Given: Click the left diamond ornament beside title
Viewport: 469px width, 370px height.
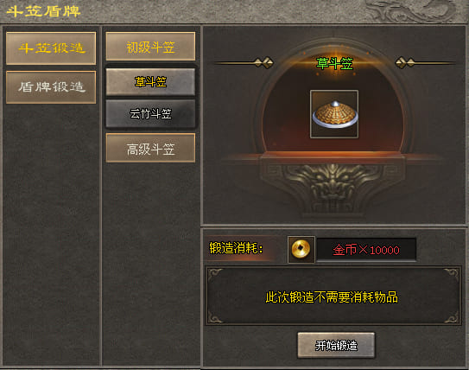Looking at the screenshot, I should (263, 63).
